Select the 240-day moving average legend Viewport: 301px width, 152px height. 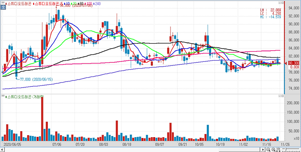pyautogui.click(x=97, y=4)
